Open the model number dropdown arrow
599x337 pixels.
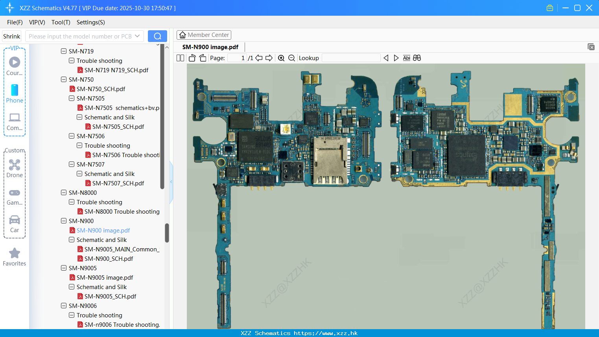137,36
